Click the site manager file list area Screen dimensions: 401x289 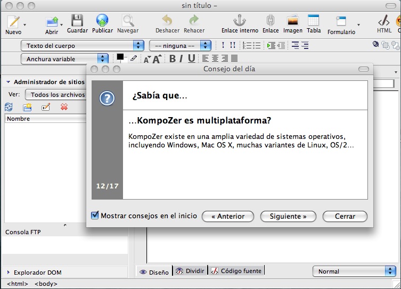(45, 173)
